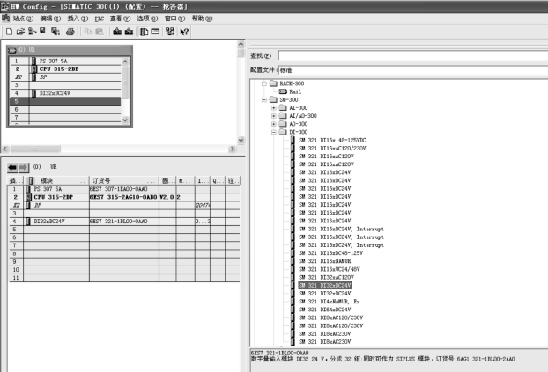The width and height of the screenshot is (548, 372).
Task: Click the Download to module icon
Action: (x=117, y=32)
